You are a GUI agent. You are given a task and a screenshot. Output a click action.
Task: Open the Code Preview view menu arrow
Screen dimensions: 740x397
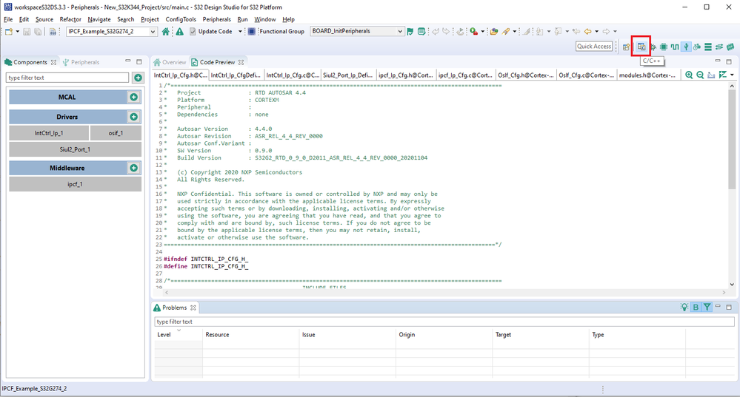[732, 75]
